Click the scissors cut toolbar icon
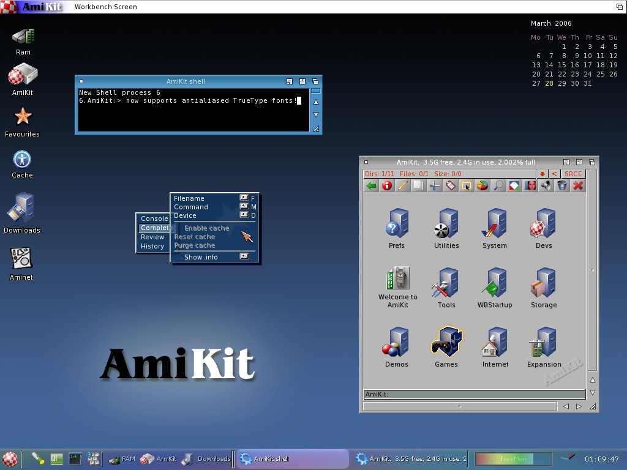 coord(434,185)
